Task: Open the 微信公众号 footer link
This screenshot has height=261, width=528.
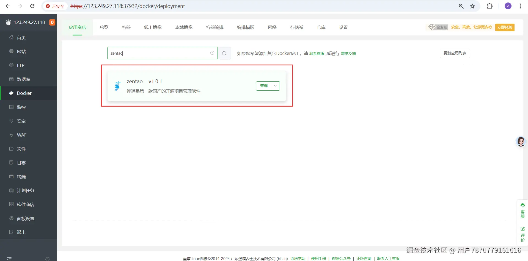Action: pyautogui.click(x=341, y=259)
